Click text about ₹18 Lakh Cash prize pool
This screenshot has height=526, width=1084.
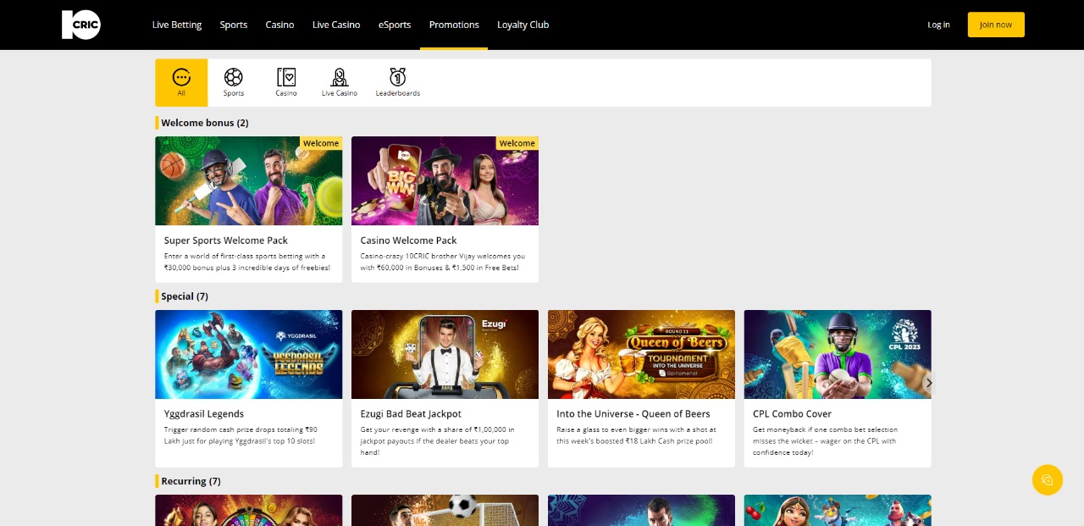[636, 435]
